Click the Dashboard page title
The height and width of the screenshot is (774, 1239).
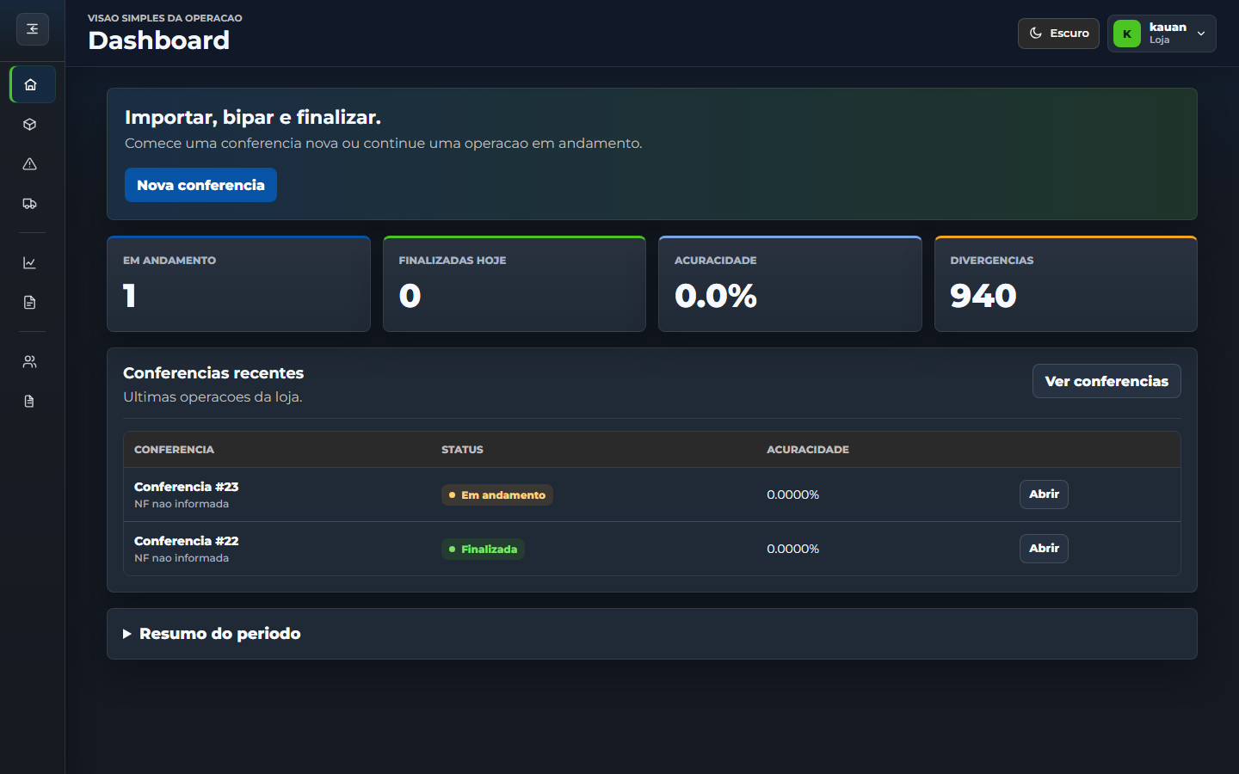click(x=158, y=40)
